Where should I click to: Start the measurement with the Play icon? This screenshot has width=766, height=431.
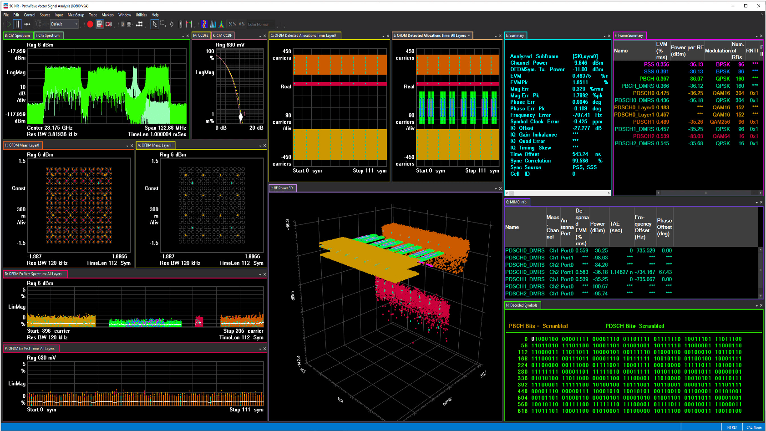[x=8, y=24]
